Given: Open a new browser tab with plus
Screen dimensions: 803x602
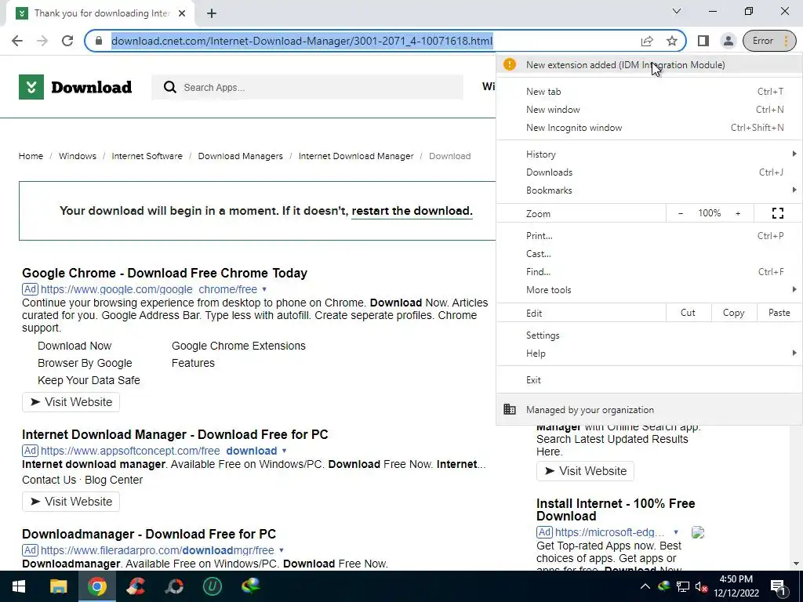Looking at the screenshot, I should [x=212, y=13].
